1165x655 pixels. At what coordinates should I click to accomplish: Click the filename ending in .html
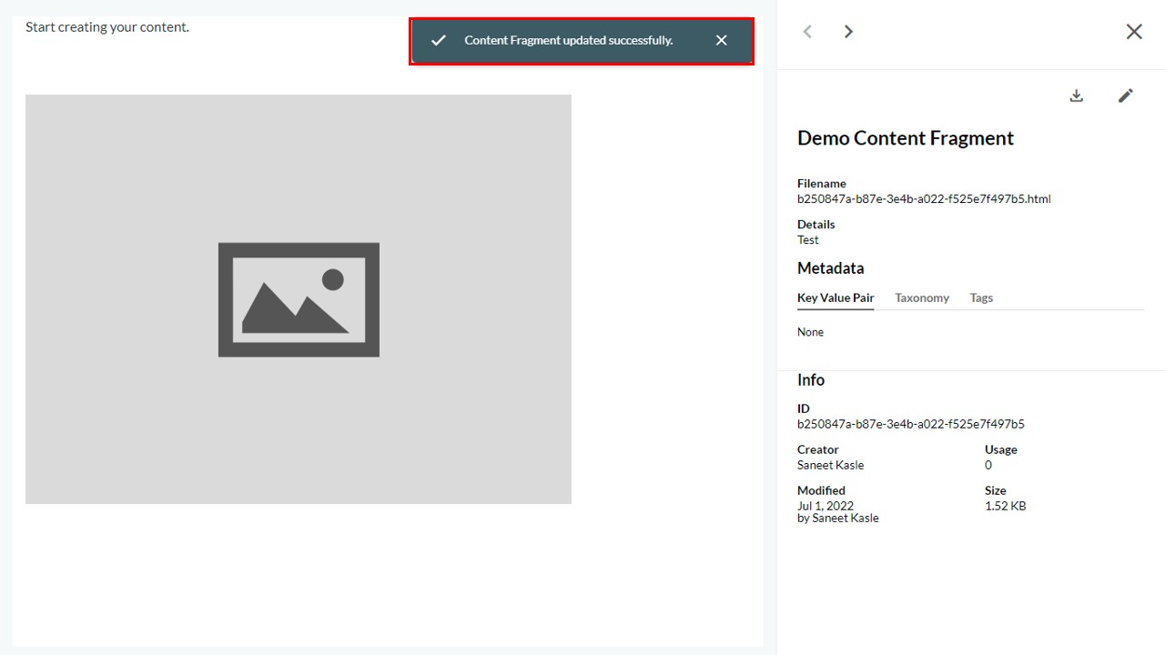click(924, 198)
